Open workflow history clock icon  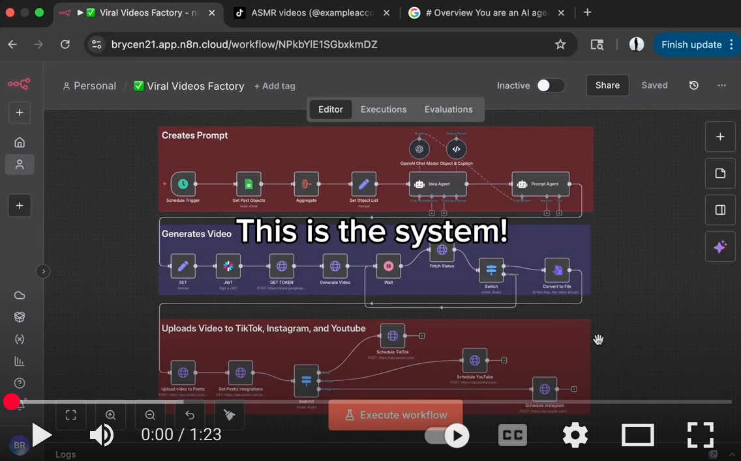pyautogui.click(x=694, y=85)
